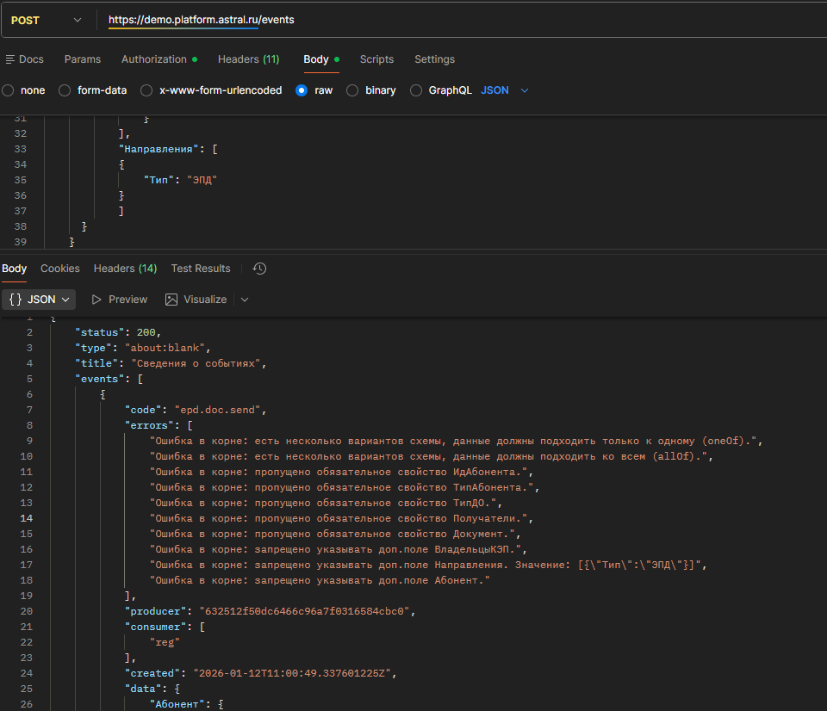Open the Authorization tab
The height and width of the screenshot is (711, 827).
(x=154, y=59)
